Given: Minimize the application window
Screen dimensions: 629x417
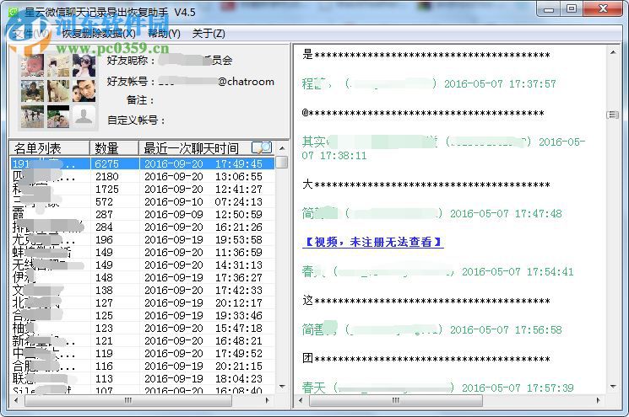Looking at the screenshot, I should 548,8.
